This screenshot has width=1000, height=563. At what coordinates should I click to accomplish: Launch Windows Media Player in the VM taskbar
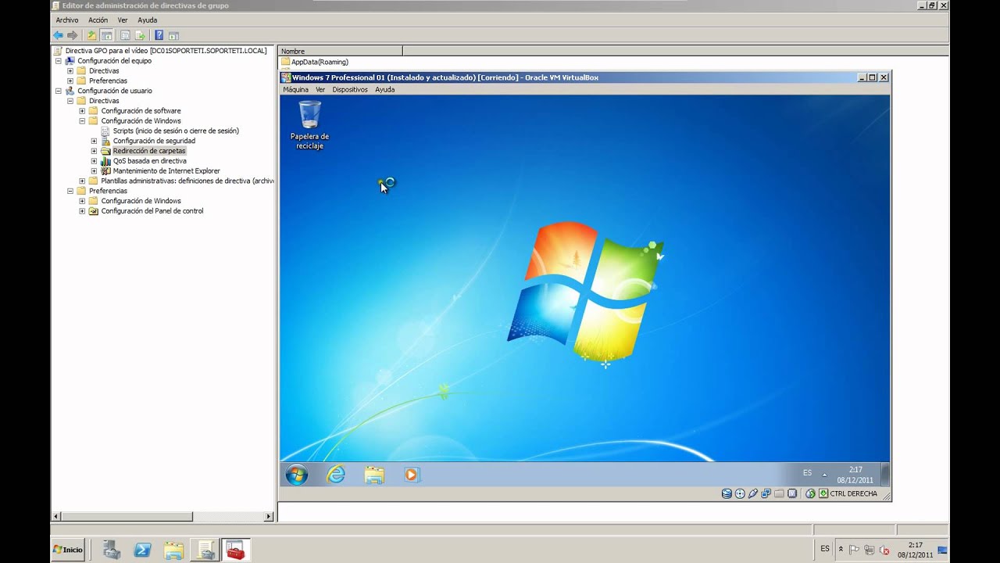(412, 475)
